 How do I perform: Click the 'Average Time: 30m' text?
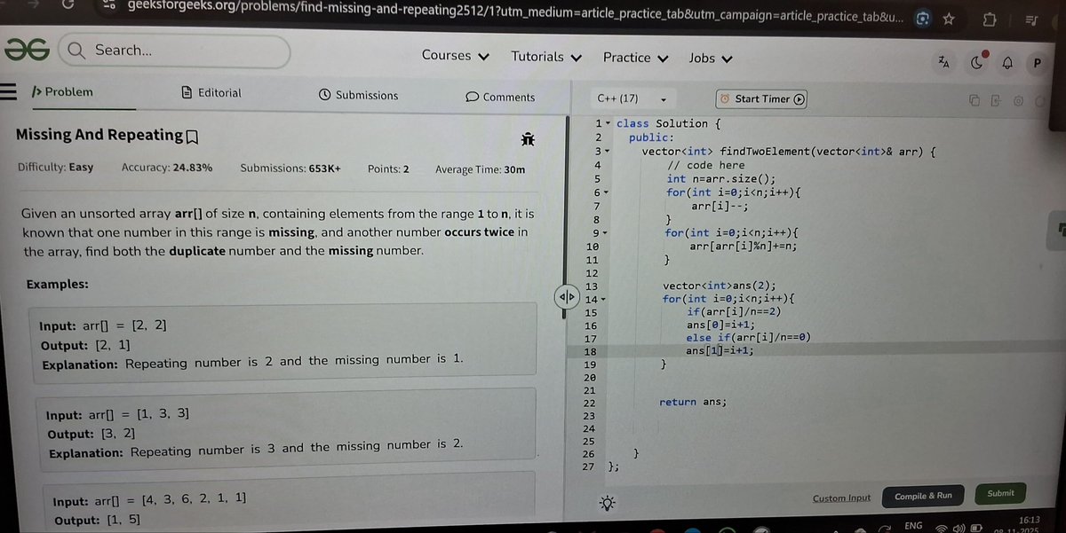[481, 170]
